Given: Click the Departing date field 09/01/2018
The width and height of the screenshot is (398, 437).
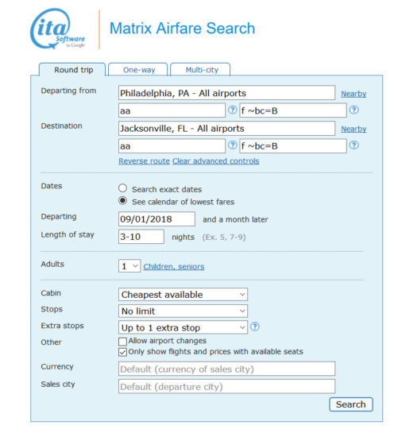Looking at the screenshot, I should pyautogui.click(x=156, y=219).
